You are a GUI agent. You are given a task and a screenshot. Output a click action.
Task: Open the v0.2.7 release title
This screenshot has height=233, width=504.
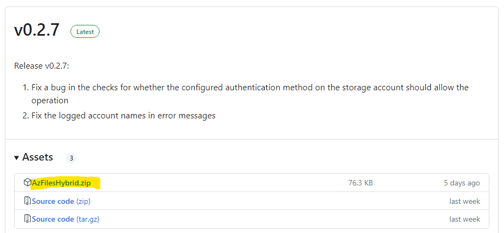[37, 30]
